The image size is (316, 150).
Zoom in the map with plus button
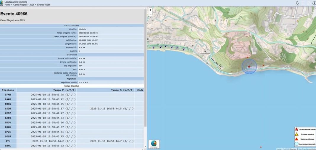pos(150,10)
